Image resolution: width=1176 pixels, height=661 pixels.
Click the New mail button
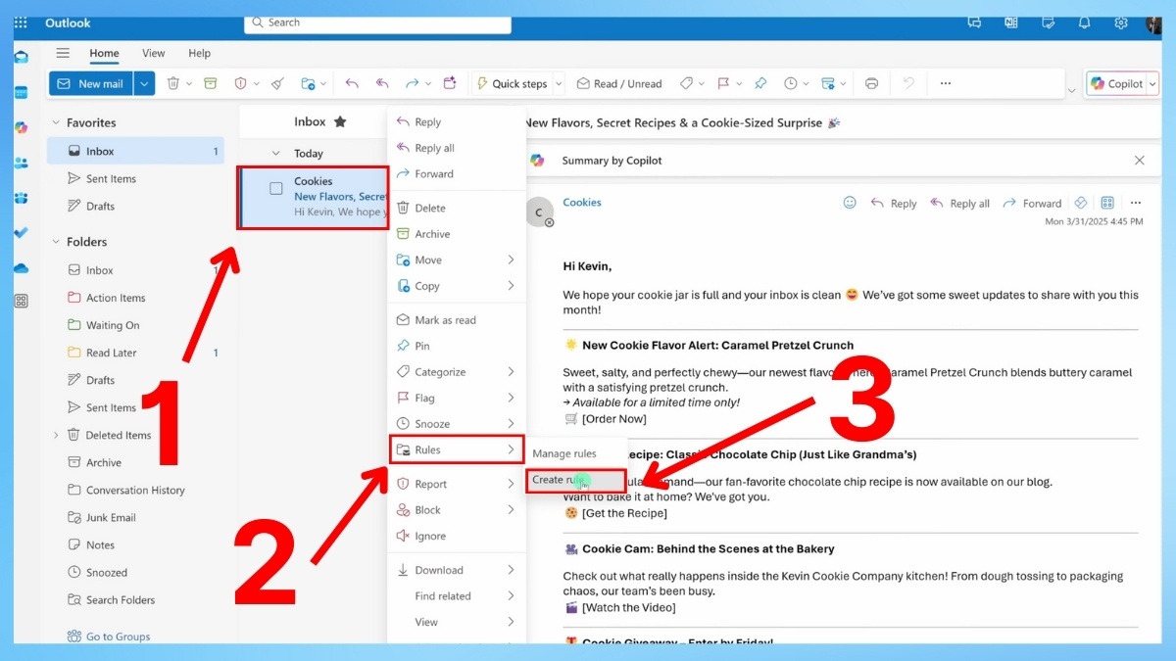click(91, 83)
